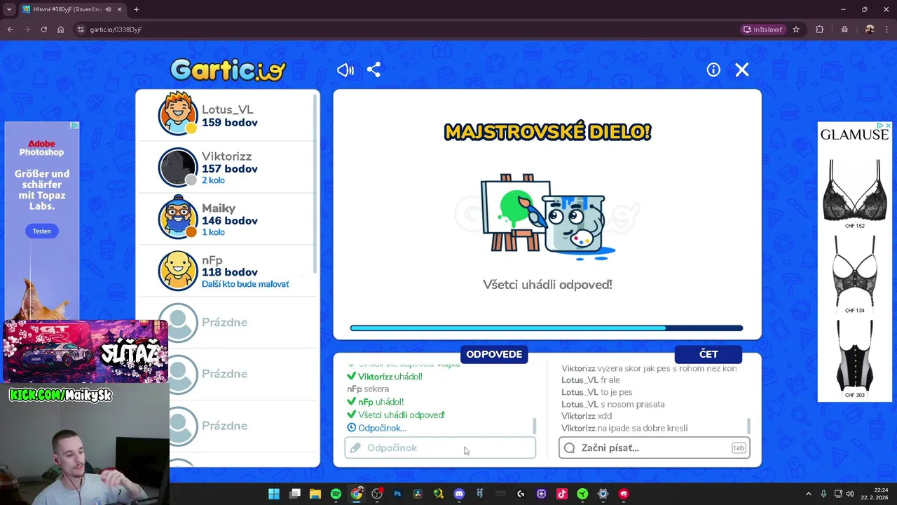Reload the page
The width and height of the screenshot is (897, 505).
(x=43, y=29)
